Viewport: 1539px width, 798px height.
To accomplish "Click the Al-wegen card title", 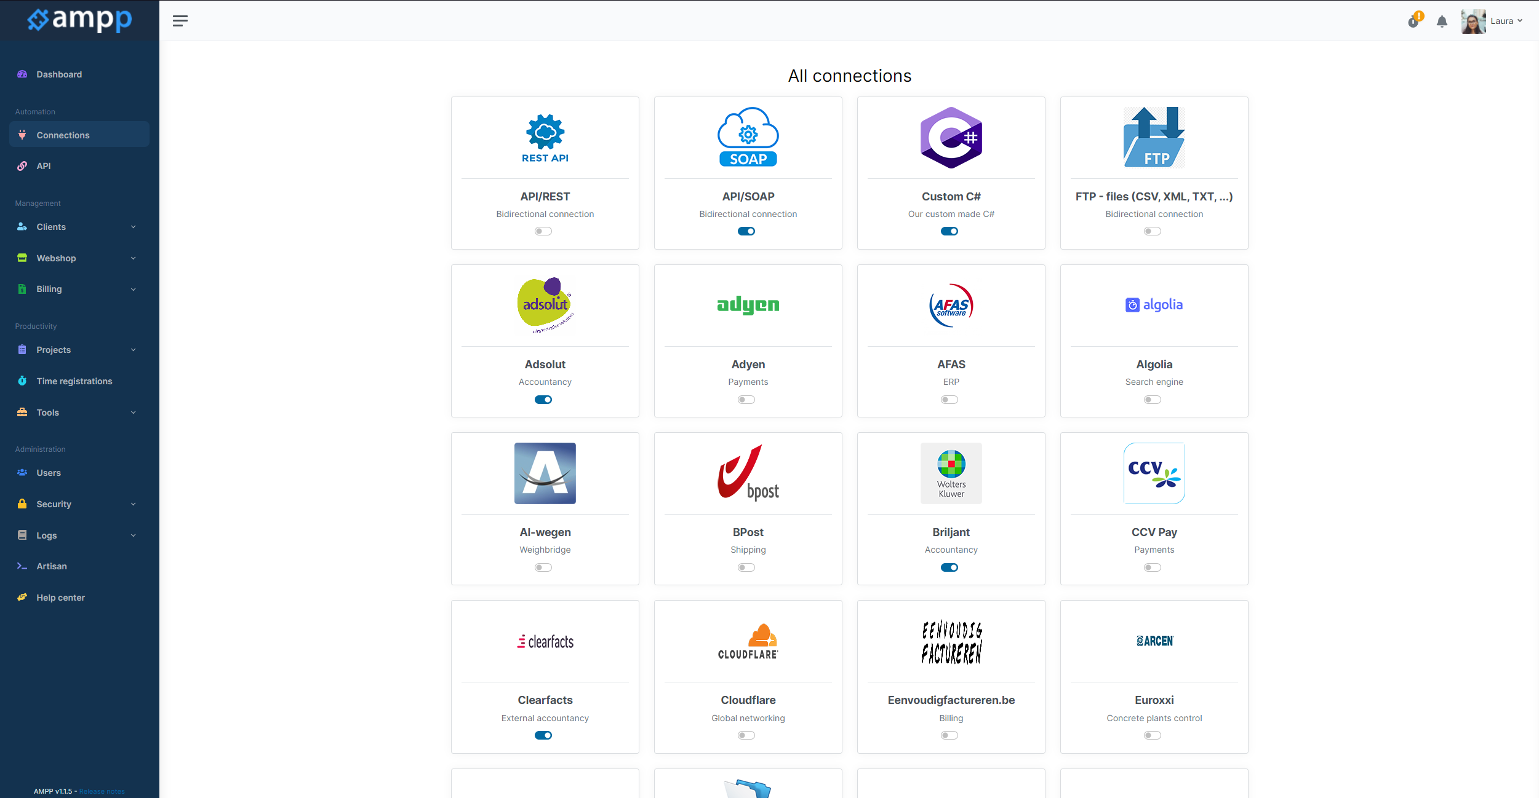I will pyautogui.click(x=545, y=532).
